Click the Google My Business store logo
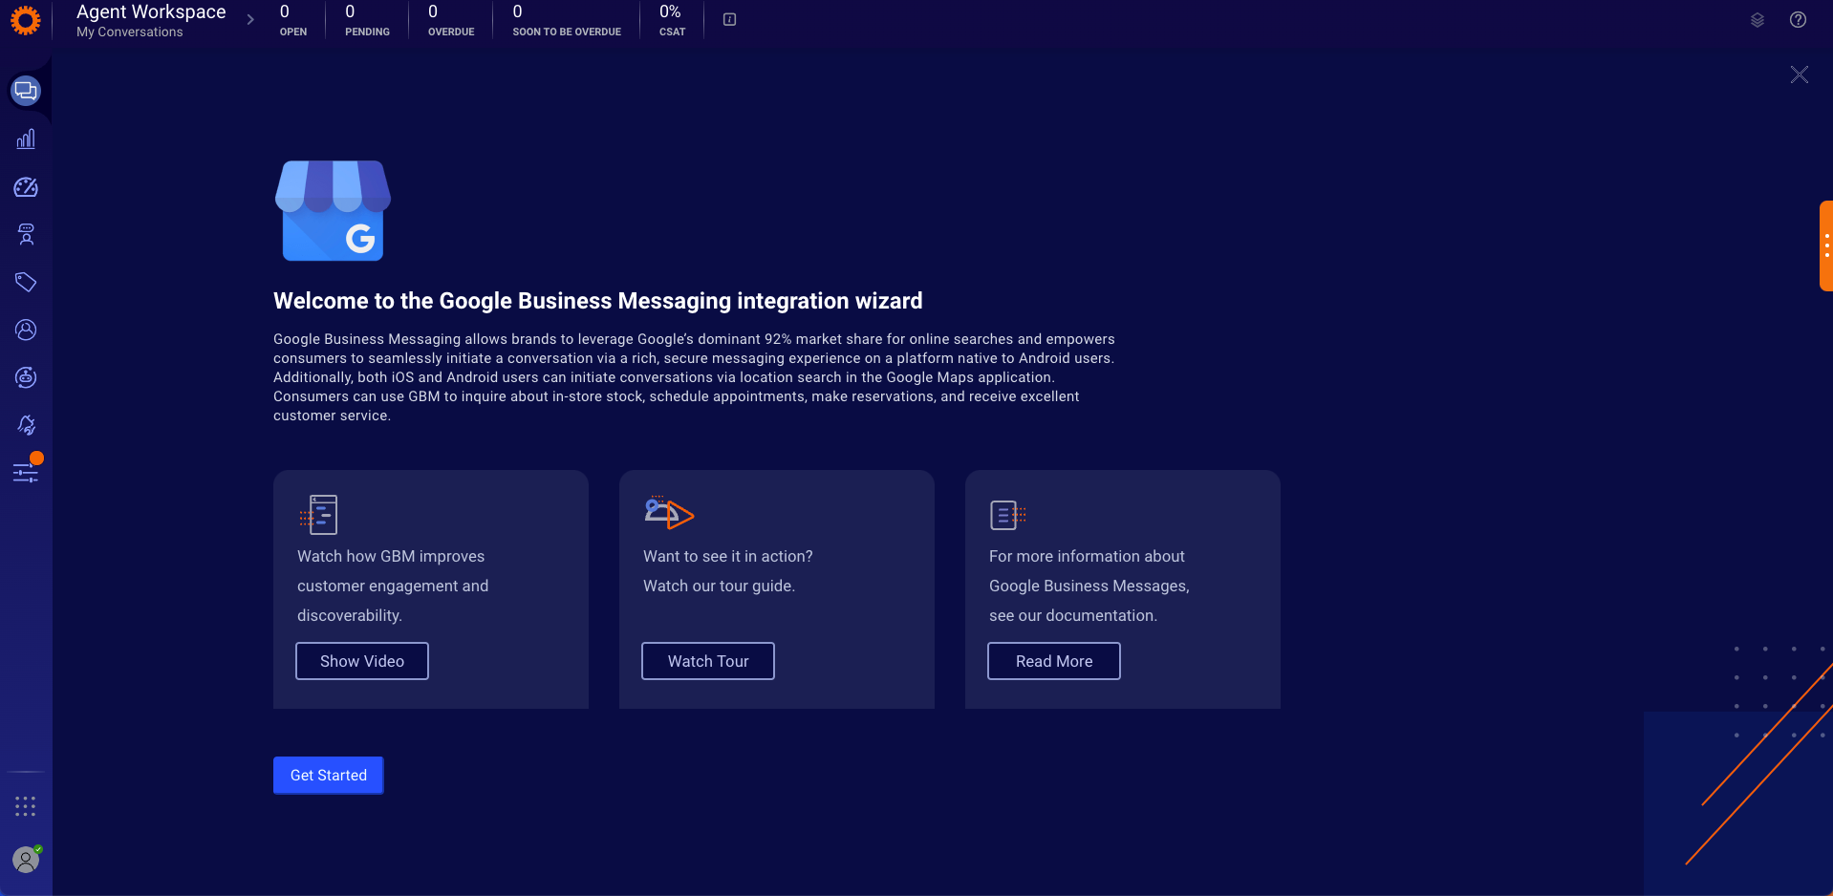1833x896 pixels. [333, 210]
